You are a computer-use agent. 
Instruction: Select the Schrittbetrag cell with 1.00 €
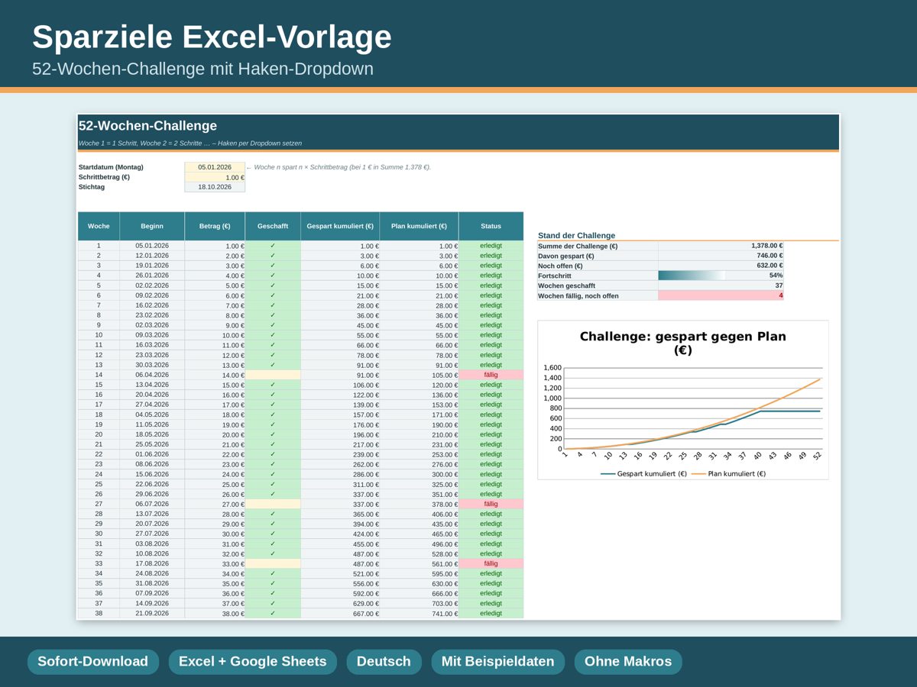215,177
